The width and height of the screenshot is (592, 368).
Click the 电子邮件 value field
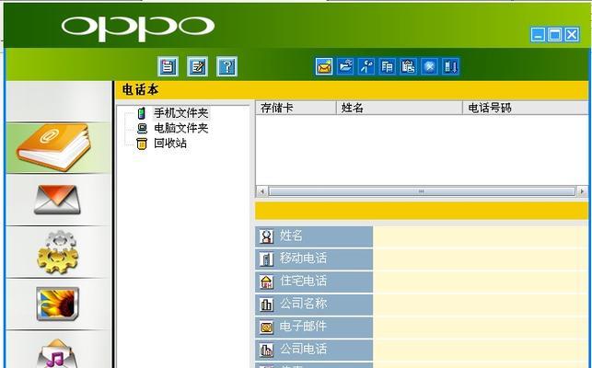click(x=481, y=327)
